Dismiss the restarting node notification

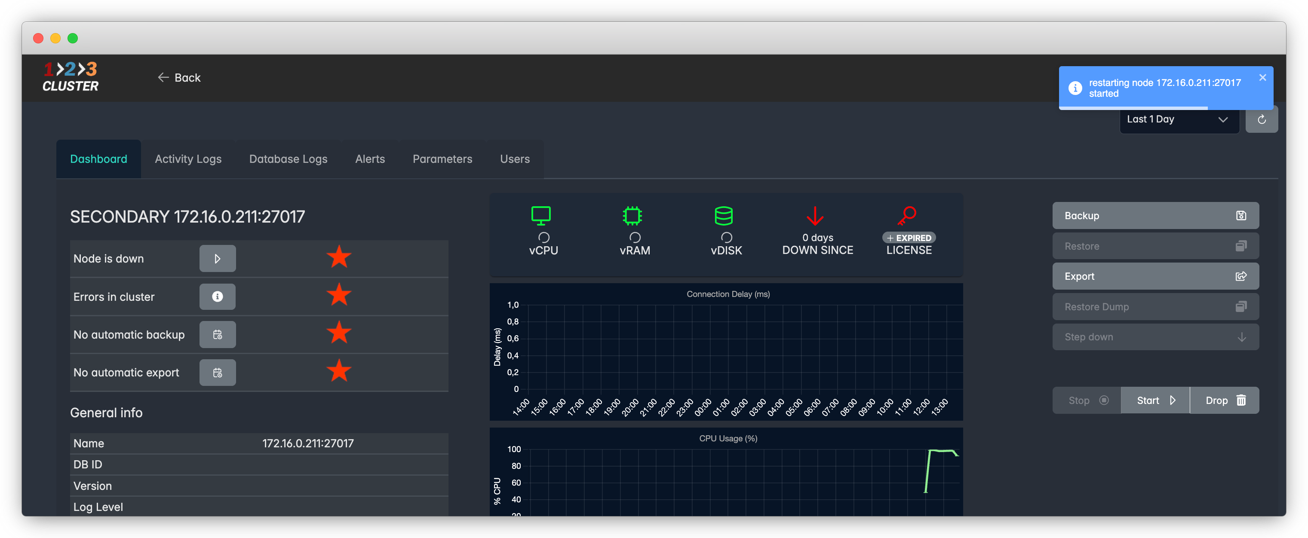tap(1262, 78)
